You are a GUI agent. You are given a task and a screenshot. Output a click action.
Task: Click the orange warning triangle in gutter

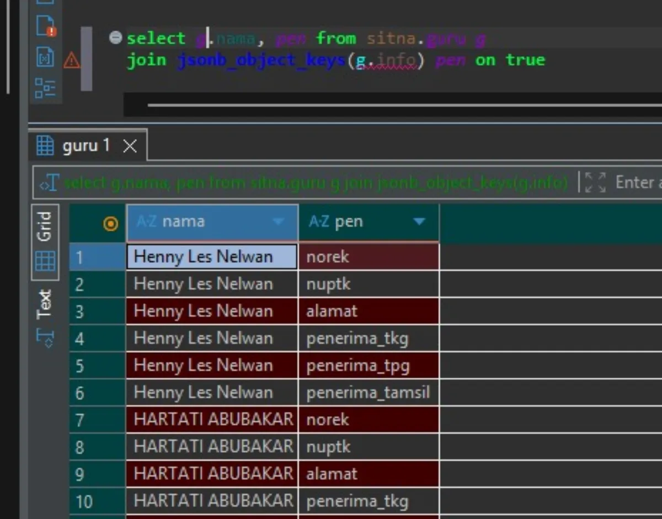point(72,60)
